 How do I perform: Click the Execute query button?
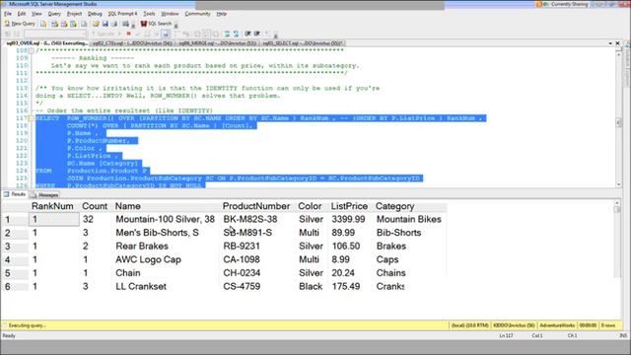coord(103,34)
